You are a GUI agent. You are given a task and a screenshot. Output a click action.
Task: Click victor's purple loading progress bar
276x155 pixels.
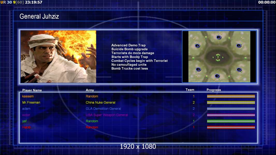tap(231, 115)
